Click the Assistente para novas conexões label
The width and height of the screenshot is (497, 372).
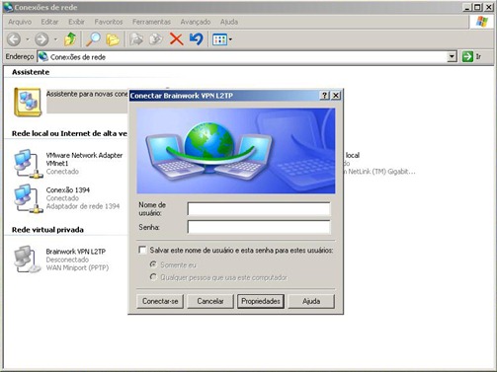(87, 94)
